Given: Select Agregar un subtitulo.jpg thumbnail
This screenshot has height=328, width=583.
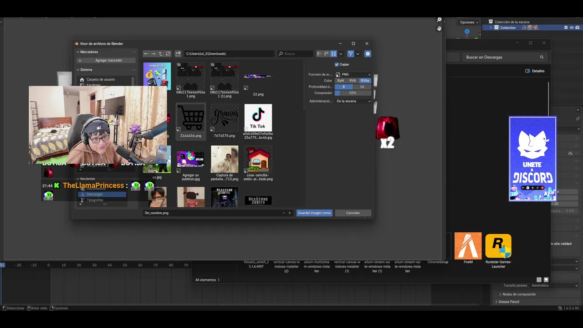Looking at the screenshot, I should [191, 163].
